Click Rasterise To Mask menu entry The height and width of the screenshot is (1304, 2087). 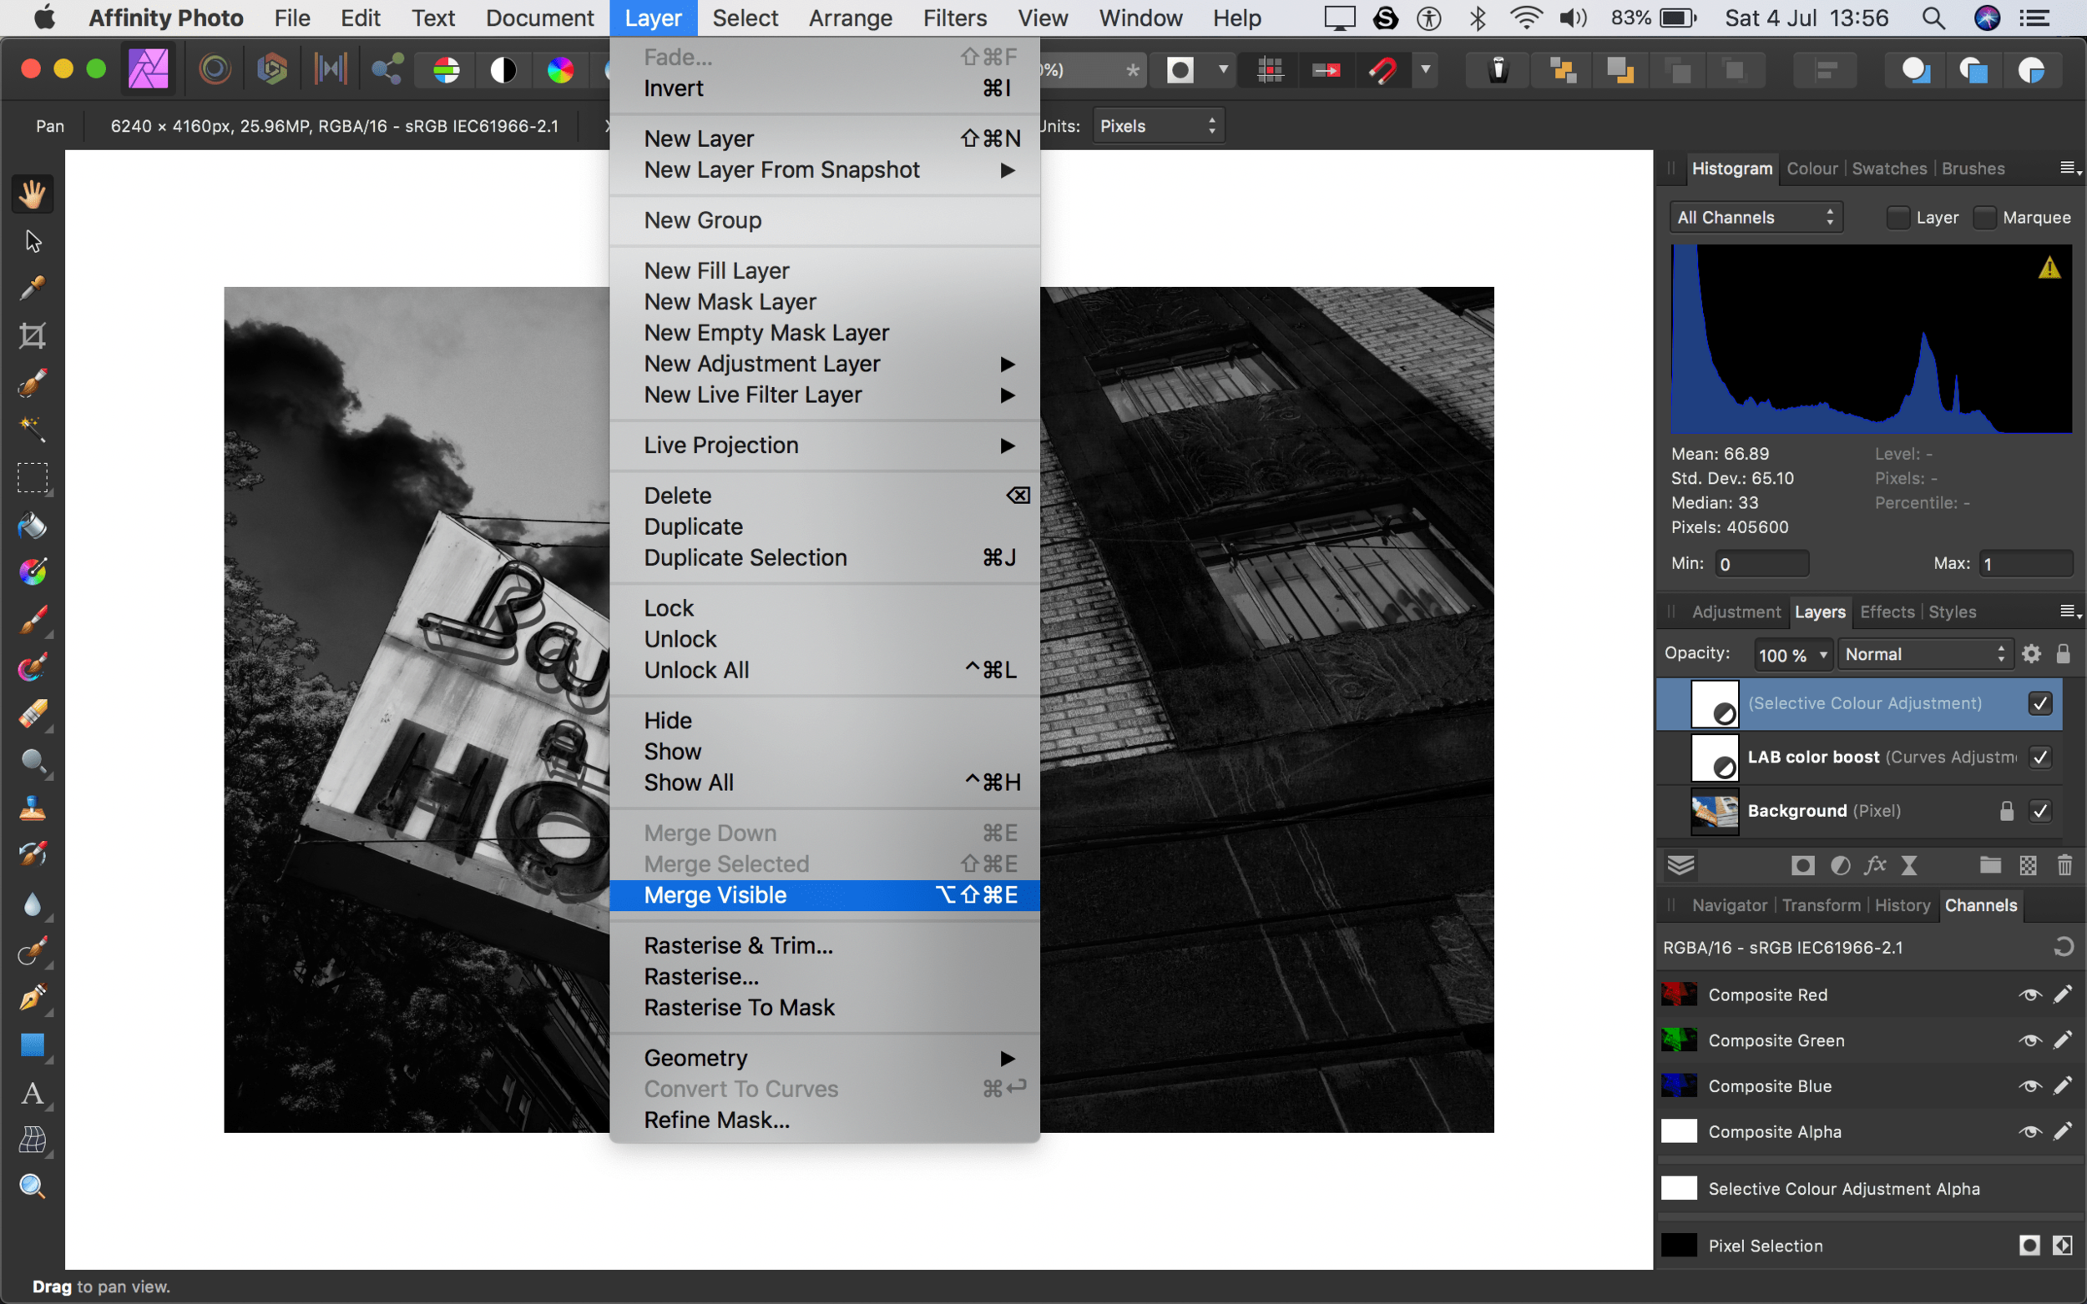point(739,1007)
